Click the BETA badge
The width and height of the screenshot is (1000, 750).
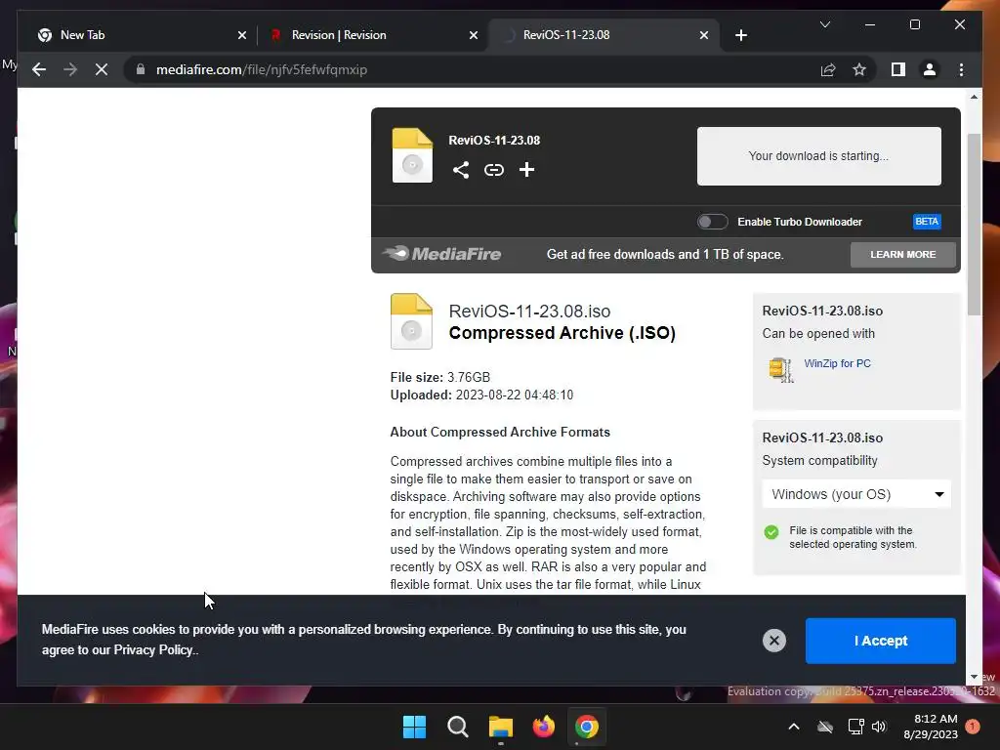coord(926,222)
